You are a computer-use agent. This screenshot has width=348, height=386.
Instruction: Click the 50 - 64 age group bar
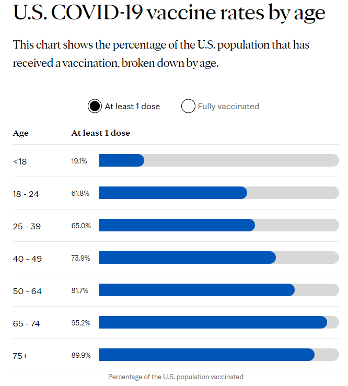pos(196,290)
